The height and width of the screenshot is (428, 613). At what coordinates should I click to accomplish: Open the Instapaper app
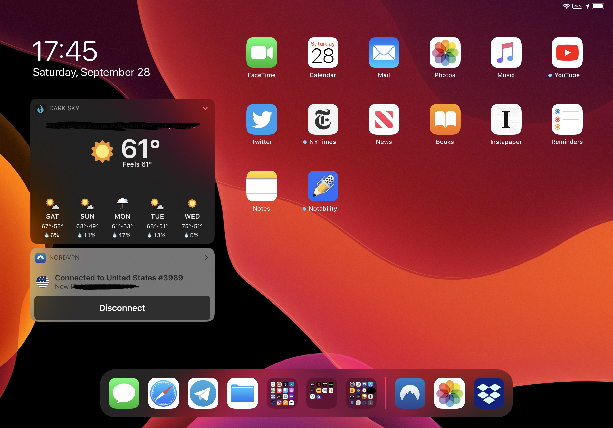click(x=506, y=119)
